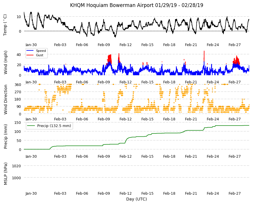Screen dimensions: 253x204
Task: Click the Feb-27 tick under the precip plot
Action: (x=235, y=156)
